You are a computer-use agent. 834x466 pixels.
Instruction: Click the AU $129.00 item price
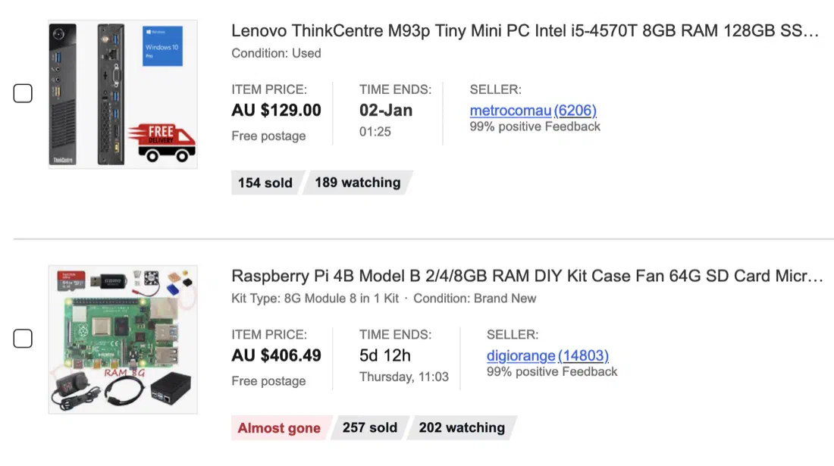pyautogui.click(x=277, y=111)
